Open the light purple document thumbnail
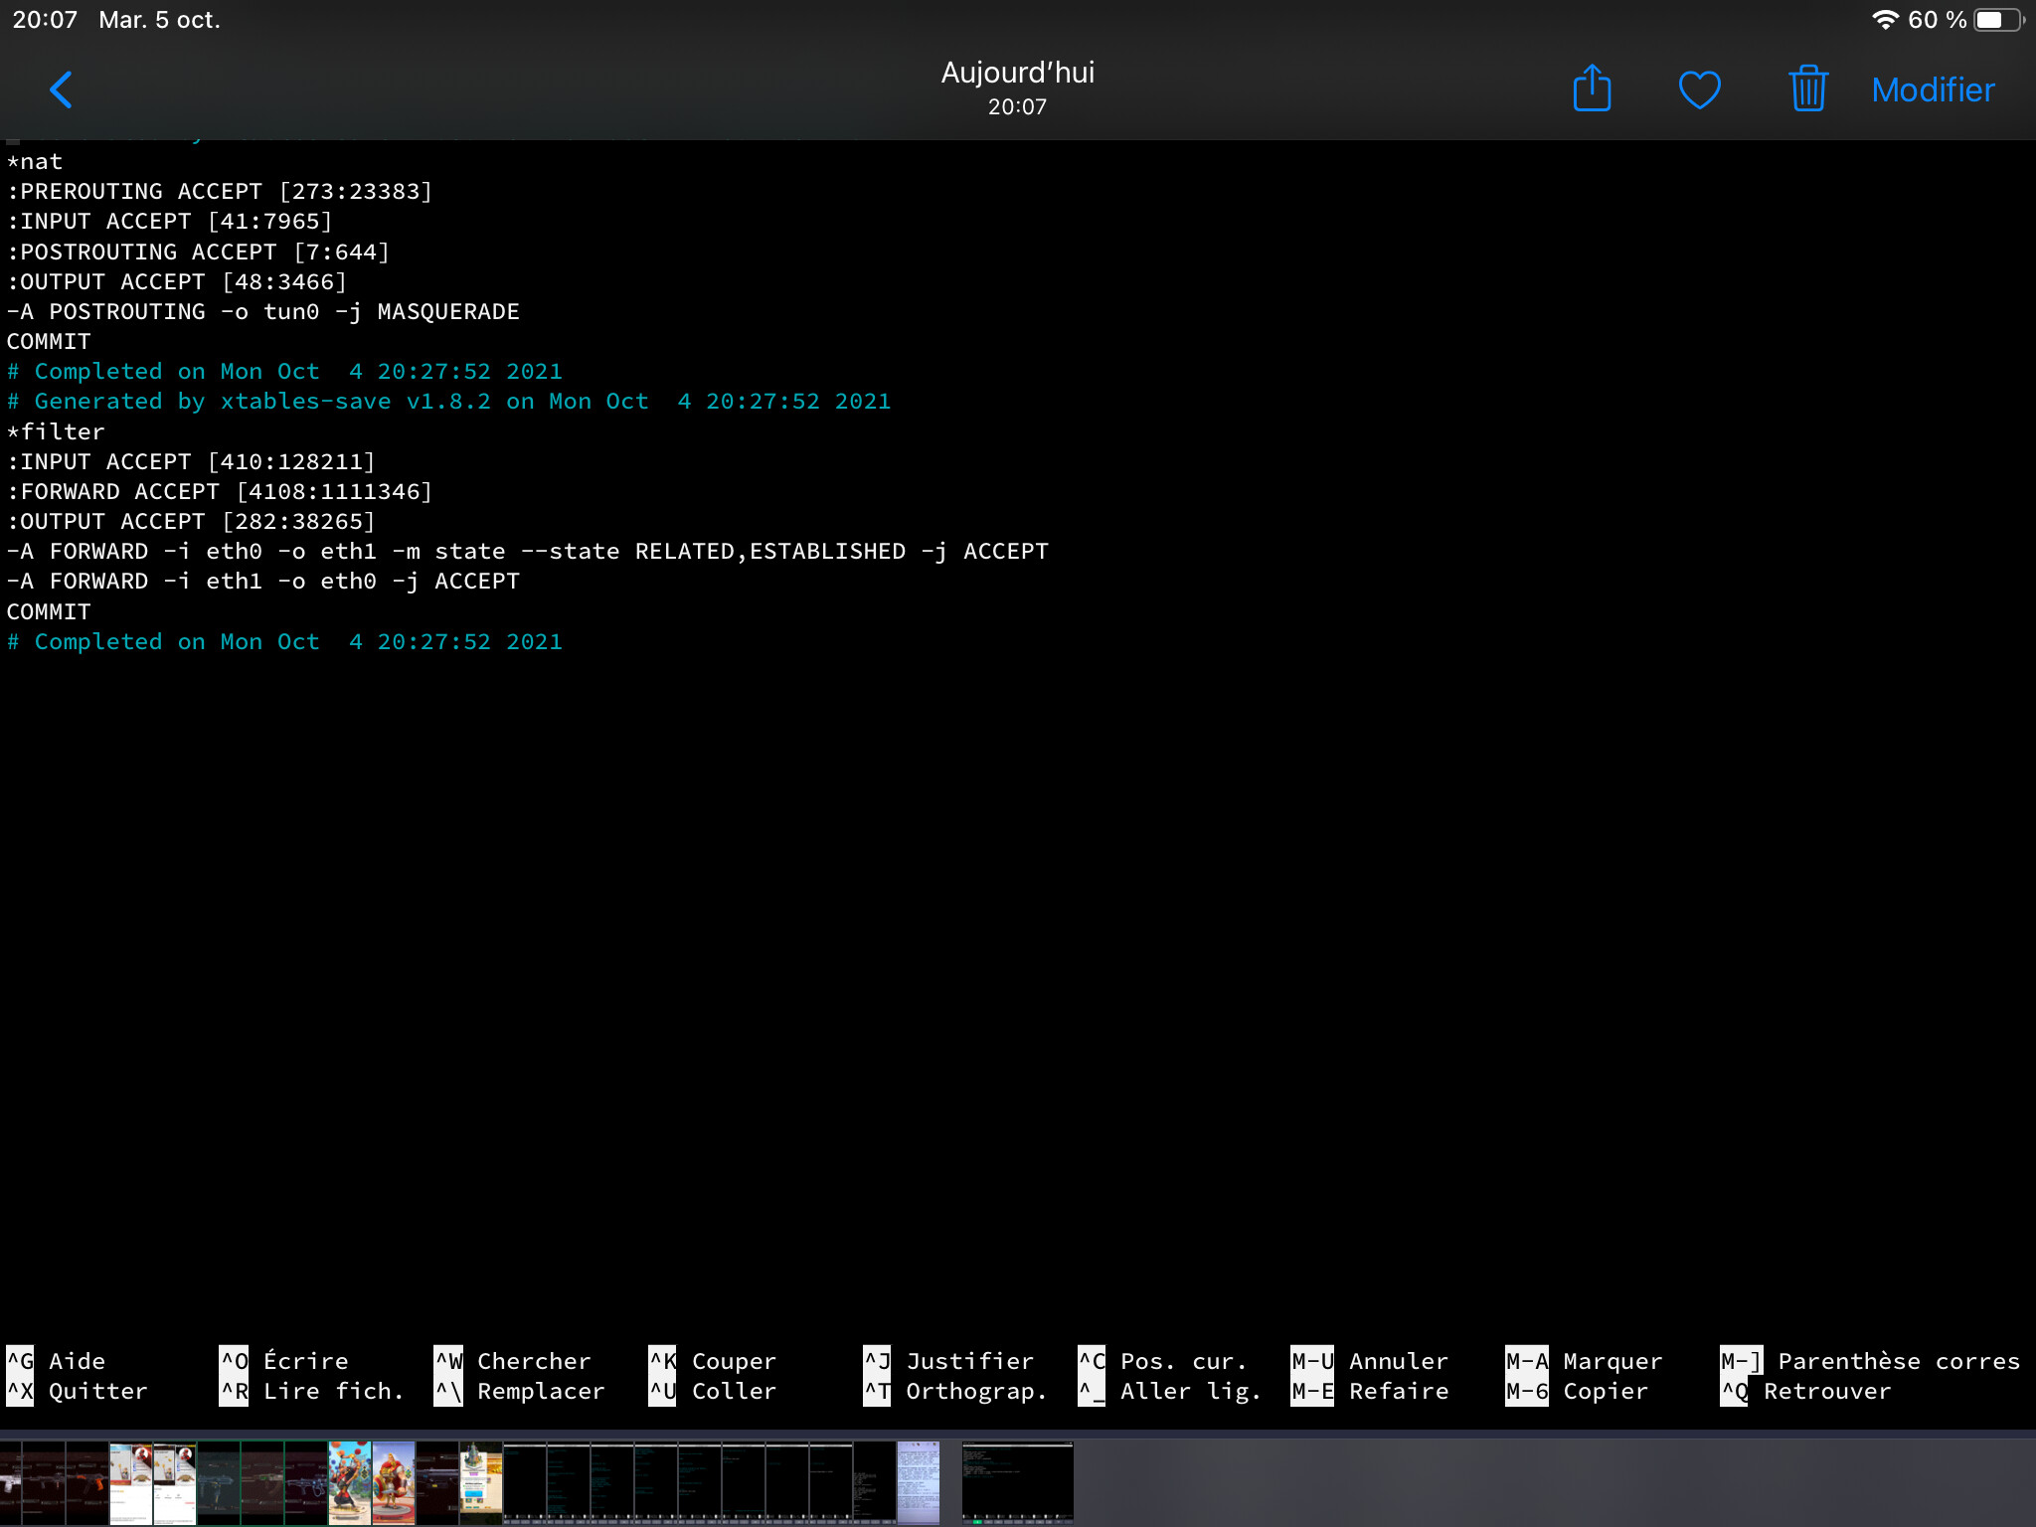 pos(918,1483)
